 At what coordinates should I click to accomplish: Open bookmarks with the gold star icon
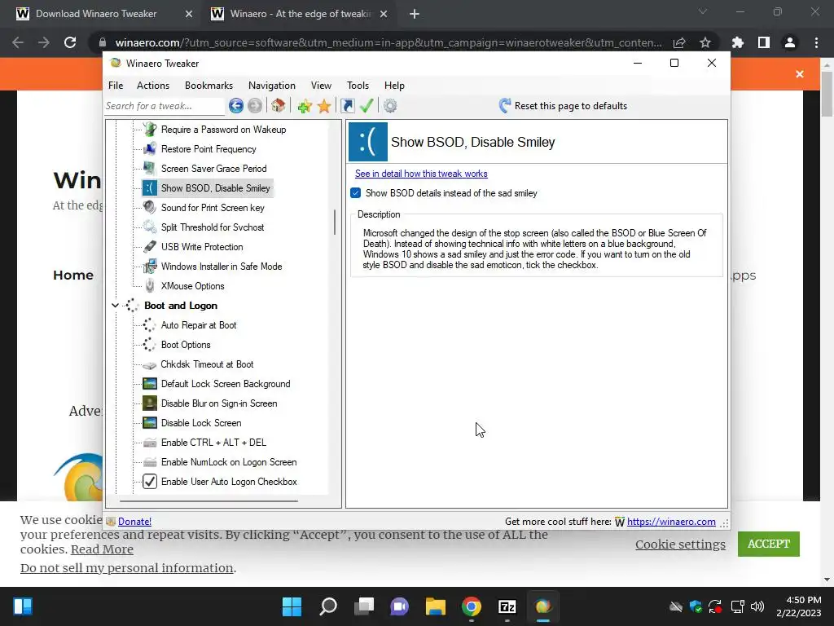(324, 106)
